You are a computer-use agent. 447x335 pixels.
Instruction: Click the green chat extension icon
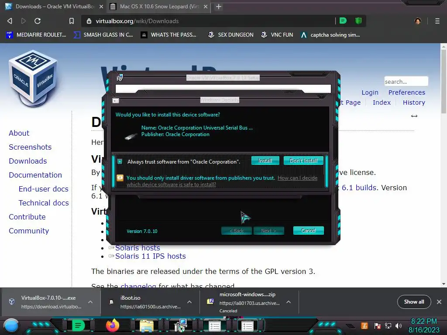tap(343, 21)
